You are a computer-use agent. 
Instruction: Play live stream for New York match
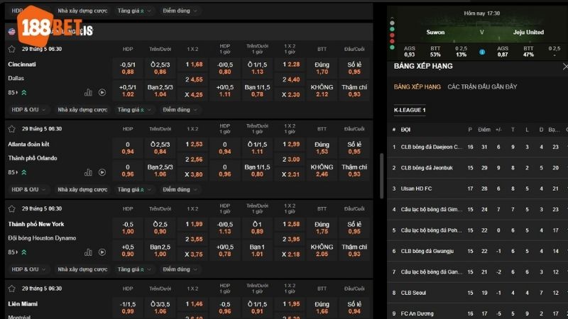pos(102,252)
